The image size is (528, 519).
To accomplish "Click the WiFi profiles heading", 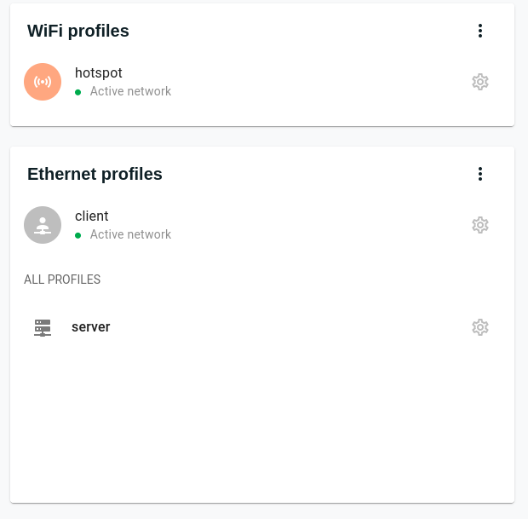I will (x=78, y=31).
